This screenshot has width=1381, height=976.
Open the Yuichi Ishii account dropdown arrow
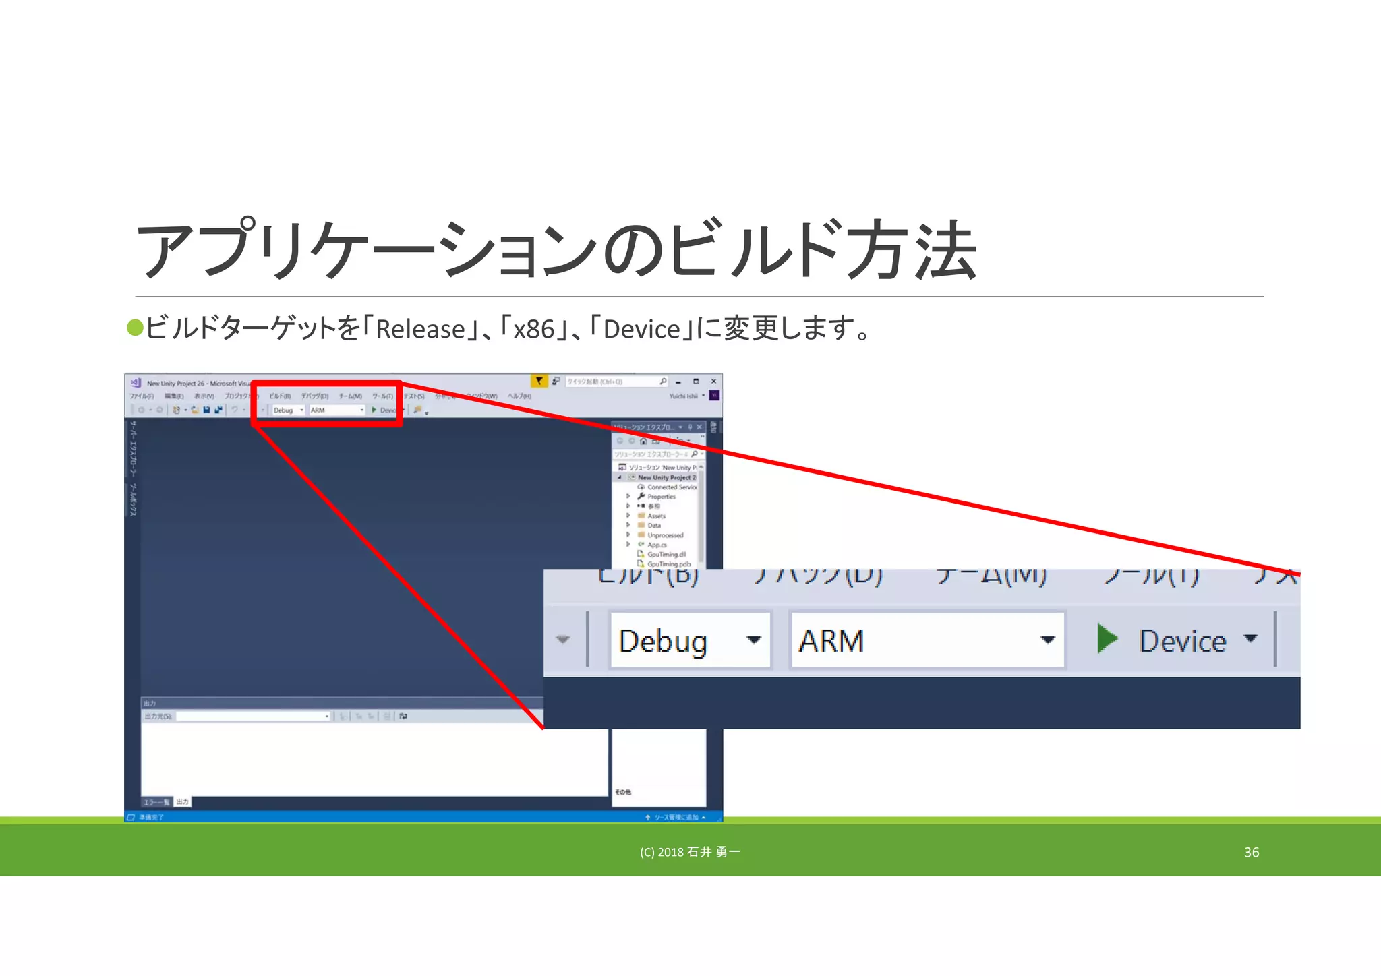[x=703, y=396]
